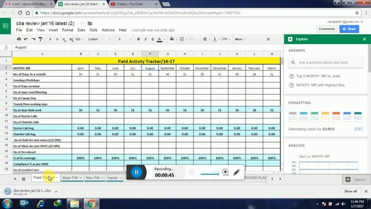Select MONTH: MR with Highest May suggestion

click(x=320, y=85)
